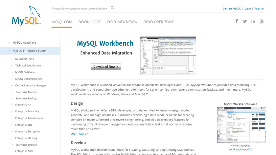This screenshot has height=155, width=276.
Task: Open Enterprise TDE sidebar link
Action: click(x=24, y=125)
